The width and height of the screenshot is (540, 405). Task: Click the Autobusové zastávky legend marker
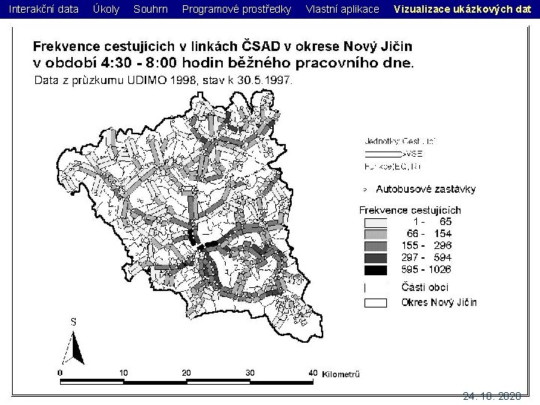click(x=365, y=190)
